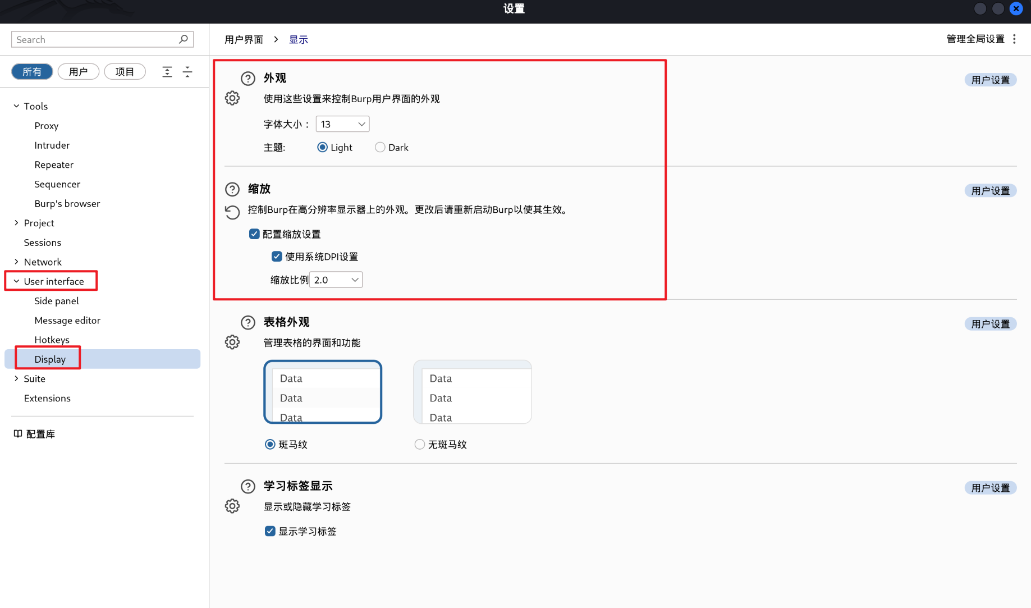Screen dimensions: 1031x608
Task: Open Extensions settings in tree
Action: pyautogui.click(x=47, y=398)
